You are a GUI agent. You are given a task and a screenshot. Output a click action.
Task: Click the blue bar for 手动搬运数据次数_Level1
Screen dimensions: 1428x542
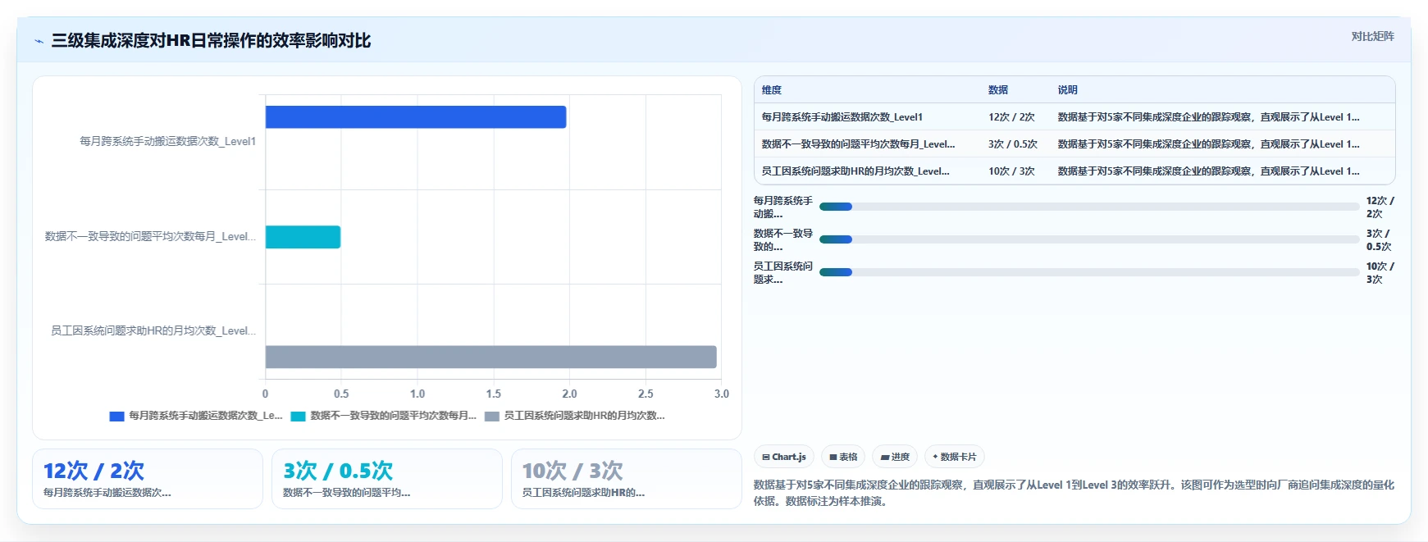click(416, 117)
